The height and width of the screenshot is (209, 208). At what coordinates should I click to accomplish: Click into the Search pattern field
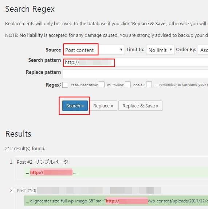(x=136, y=62)
